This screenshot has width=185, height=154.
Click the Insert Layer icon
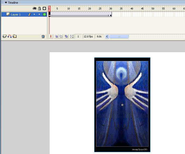click(x=4, y=36)
